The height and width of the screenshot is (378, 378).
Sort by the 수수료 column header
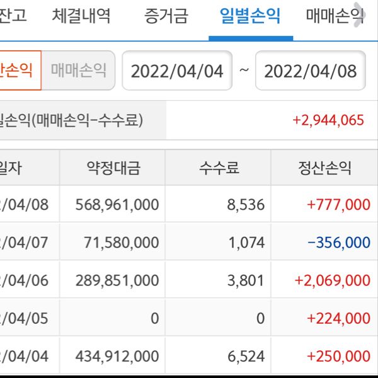click(219, 168)
